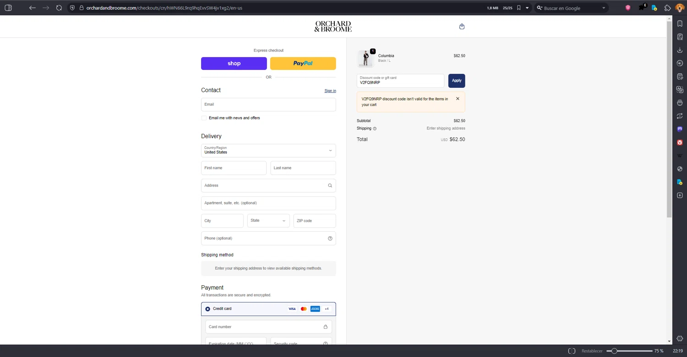The height and width of the screenshot is (357, 687).
Task: Pay with PayPal express checkout
Action: [303, 64]
